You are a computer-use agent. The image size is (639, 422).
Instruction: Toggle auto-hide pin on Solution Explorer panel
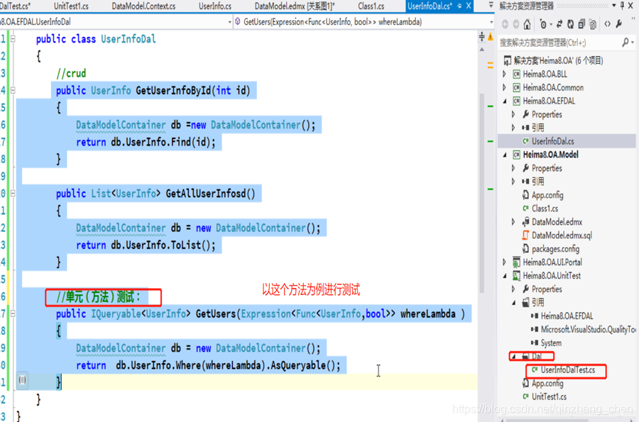click(623, 6)
